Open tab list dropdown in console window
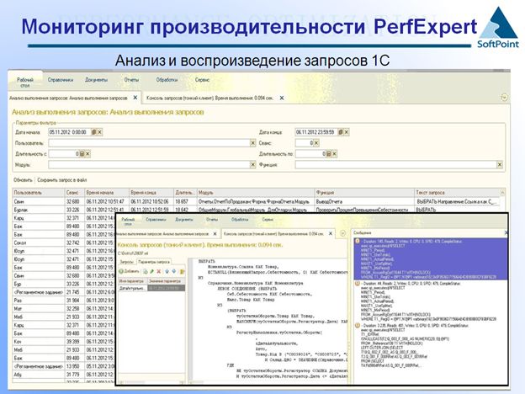525x394 pixels. [x=343, y=233]
